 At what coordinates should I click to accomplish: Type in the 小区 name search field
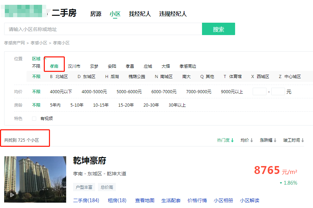103,29
